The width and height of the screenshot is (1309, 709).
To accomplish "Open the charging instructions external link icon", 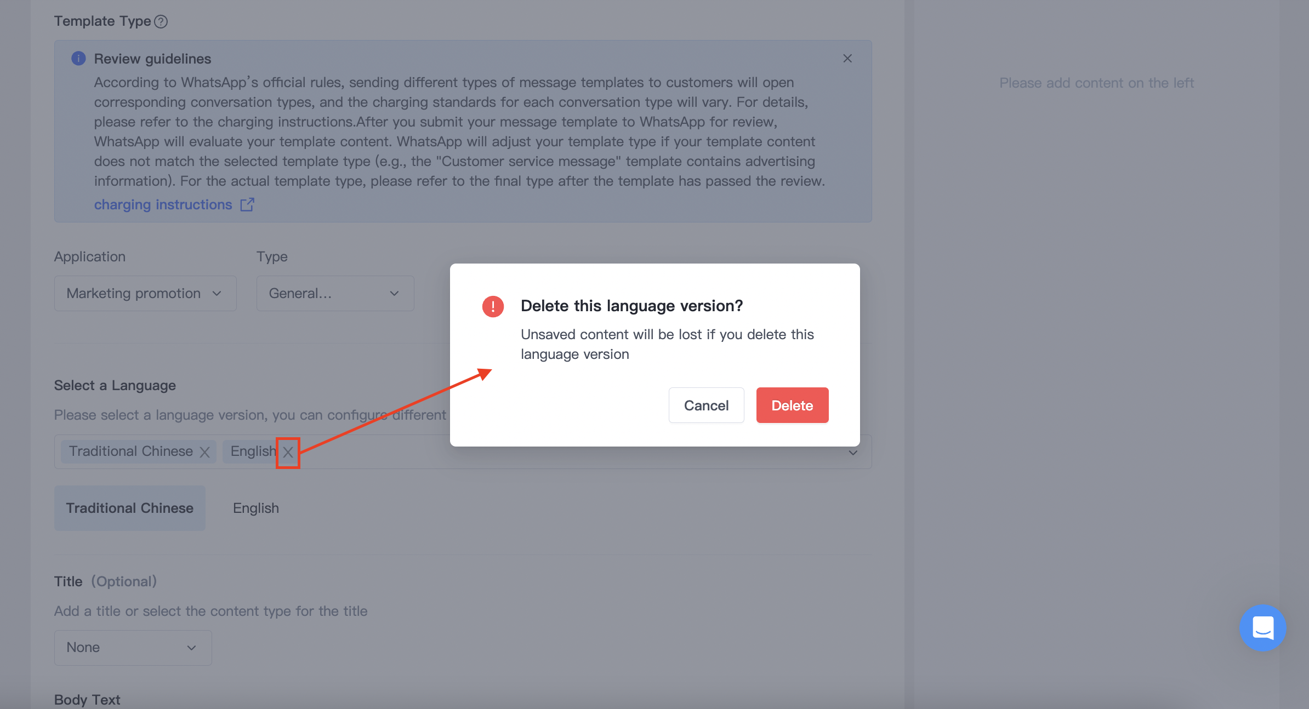I will click(247, 204).
